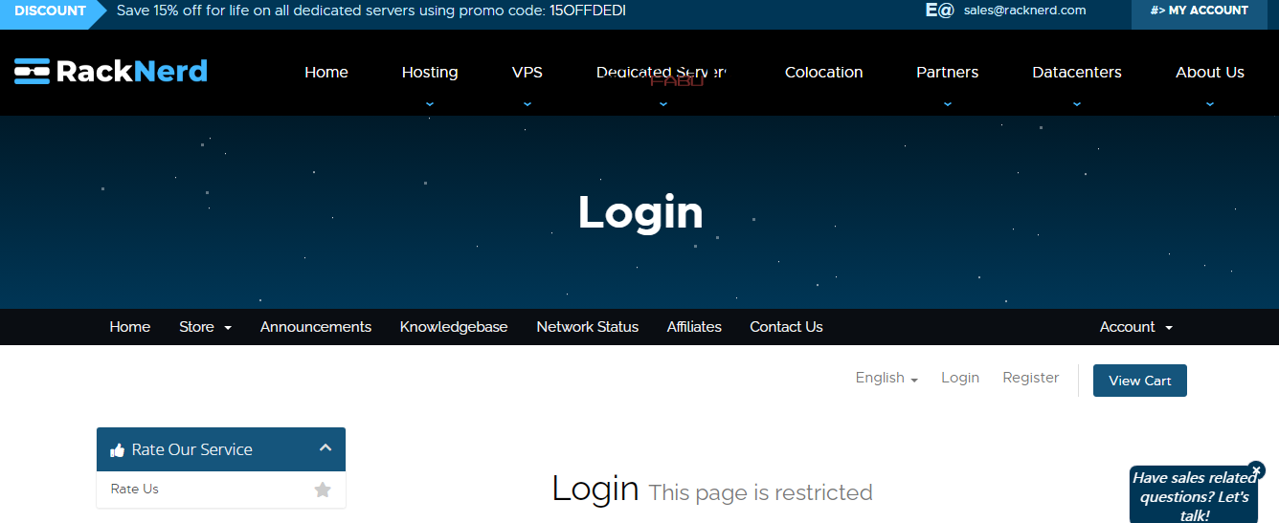
Task: Click the MY ACCOUNT button
Action: coord(1199,11)
